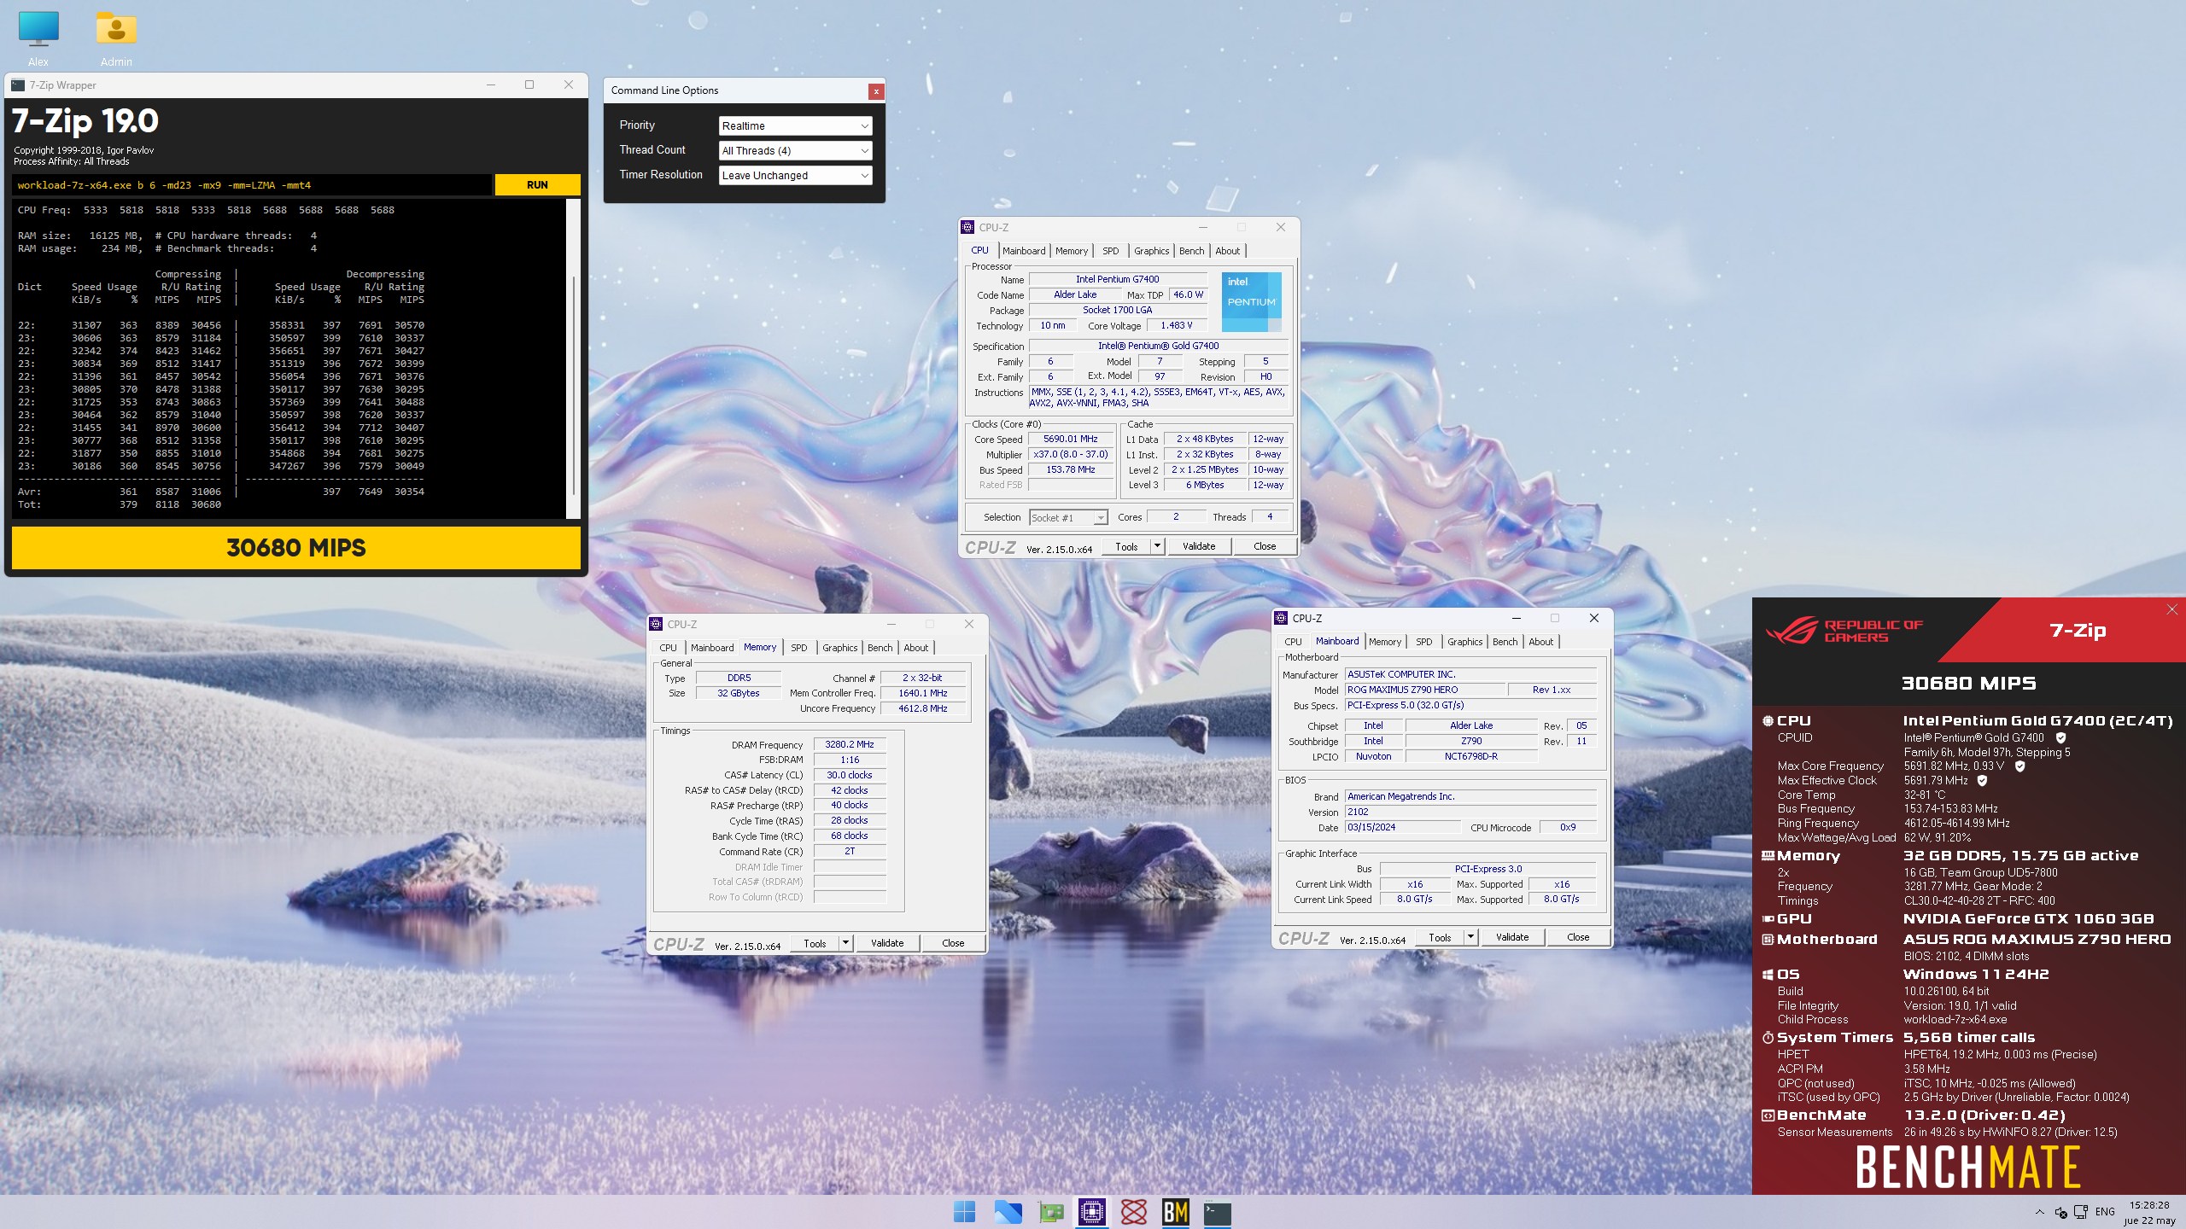The image size is (2186, 1229).
Task: Click the 30680 MIPS yellow result bar
Action: [x=295, y=547]
